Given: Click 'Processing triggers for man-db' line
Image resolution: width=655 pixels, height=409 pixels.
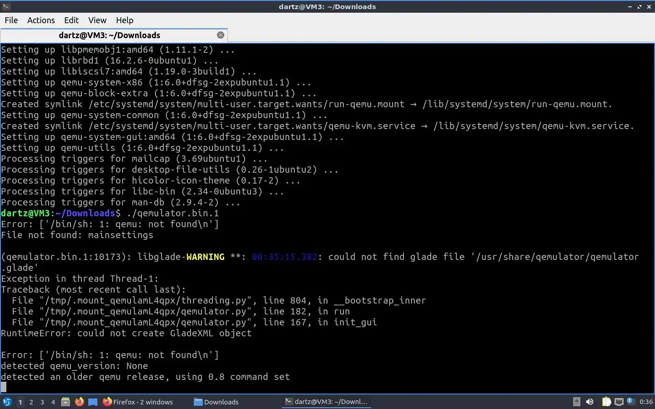Looking at the screenshot, I should (x=121, y=202).
